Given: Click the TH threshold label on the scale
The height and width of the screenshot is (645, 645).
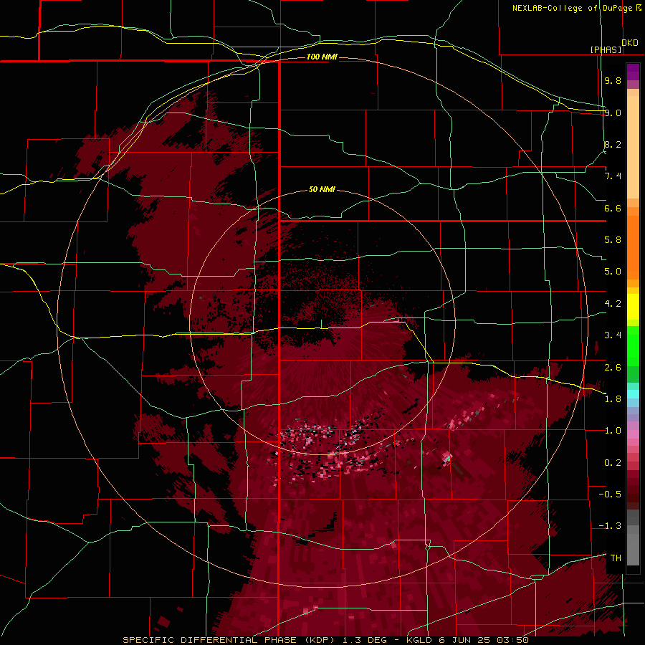Looking at the screenshot, I should [616, 558].
